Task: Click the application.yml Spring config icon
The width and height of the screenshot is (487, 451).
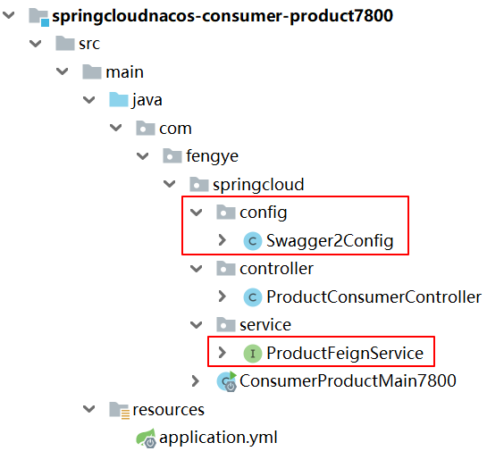Action: coord(146,438)
